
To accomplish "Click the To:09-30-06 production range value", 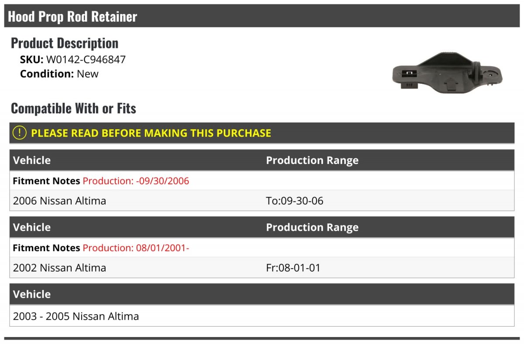I will 295,201.
